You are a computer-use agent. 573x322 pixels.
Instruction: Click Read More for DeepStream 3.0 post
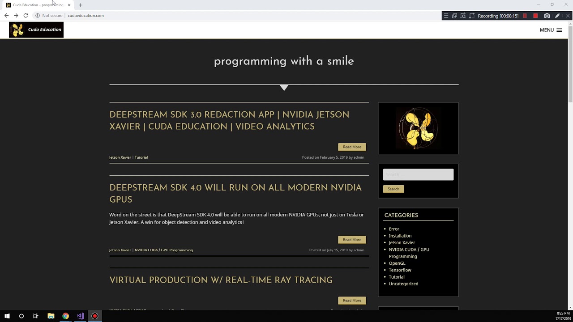(352, 147)
